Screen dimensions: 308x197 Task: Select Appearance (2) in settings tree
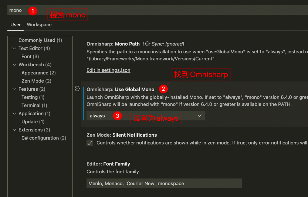click(x=38, y=73)
